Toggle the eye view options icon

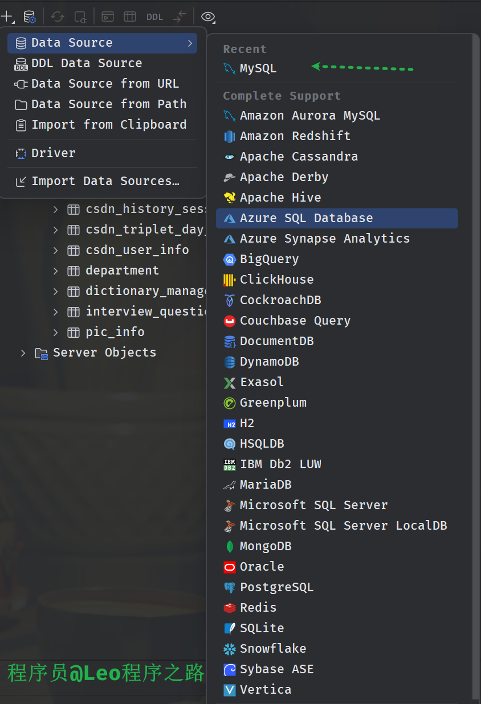(x=208, y=17)
